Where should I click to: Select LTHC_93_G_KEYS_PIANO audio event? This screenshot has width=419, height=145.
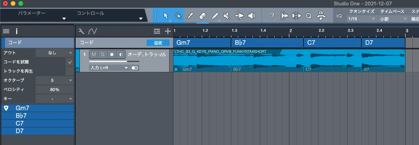point(289,61)
